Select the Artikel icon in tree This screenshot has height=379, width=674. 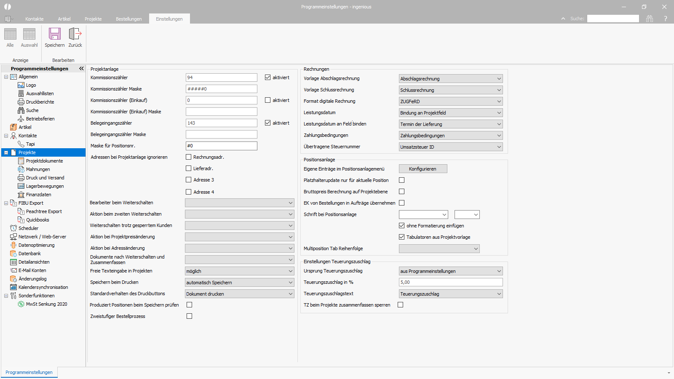tap(13, 127)
